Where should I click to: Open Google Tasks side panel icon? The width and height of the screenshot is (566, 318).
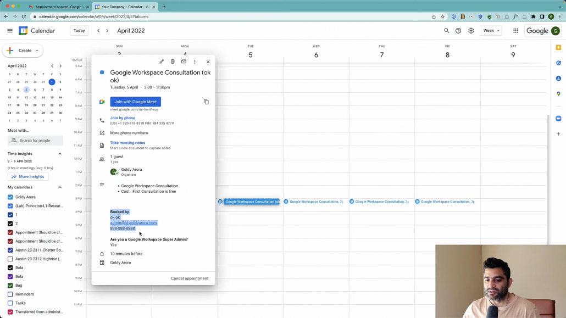coord(558,63)
